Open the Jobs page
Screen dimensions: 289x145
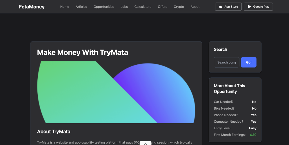click(x=124, y=7)
